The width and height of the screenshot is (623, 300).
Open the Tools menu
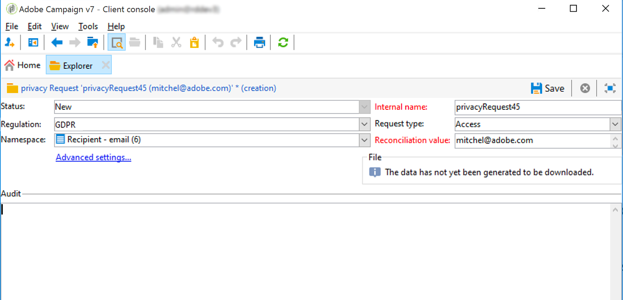tap(88, 27)
